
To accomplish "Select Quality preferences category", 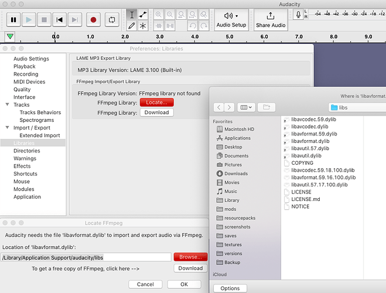I will point(22,90).
